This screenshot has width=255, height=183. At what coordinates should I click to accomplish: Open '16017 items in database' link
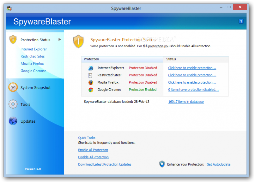(186, 102)
